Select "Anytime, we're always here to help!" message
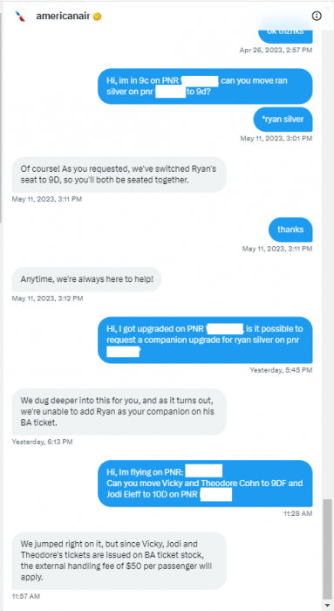 click(x=86, y=279)
